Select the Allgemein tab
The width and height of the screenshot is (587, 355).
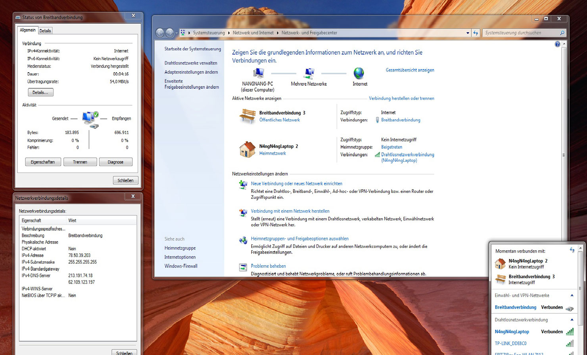(28, 30)
